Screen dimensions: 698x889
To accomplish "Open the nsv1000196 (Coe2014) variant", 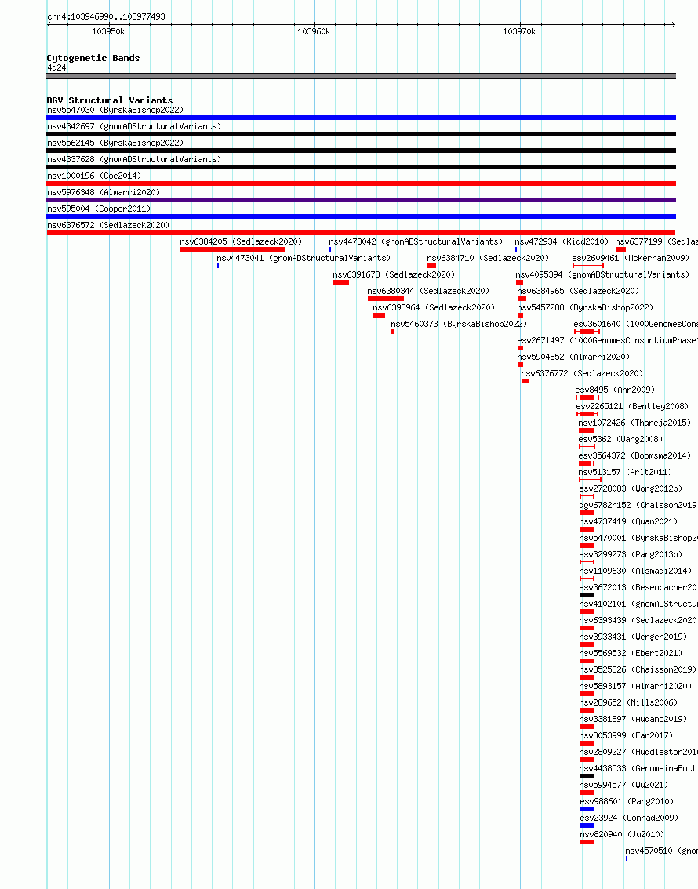I will pyautogui.click(x=94, y=176).
